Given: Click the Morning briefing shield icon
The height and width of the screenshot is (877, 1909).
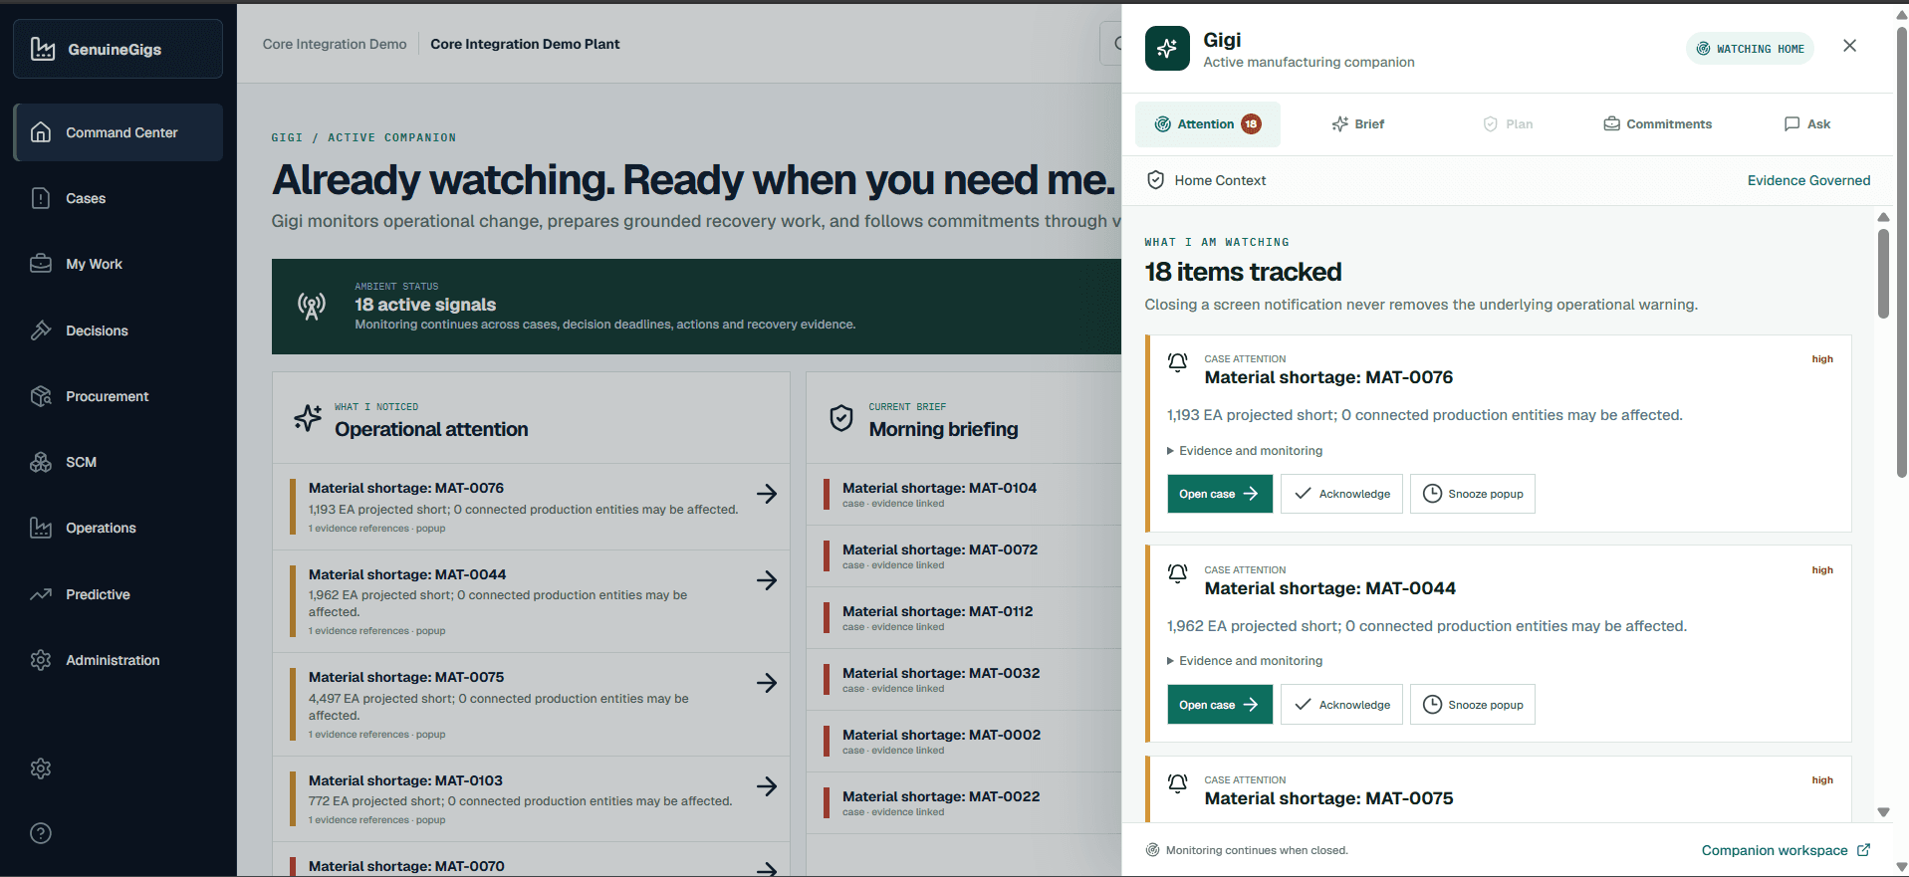Looking at the screenshot, I should 841,418.
